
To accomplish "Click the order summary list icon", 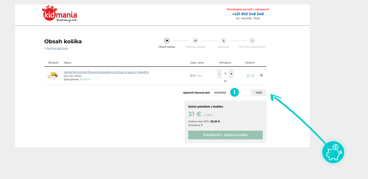I will coord(252,40).
